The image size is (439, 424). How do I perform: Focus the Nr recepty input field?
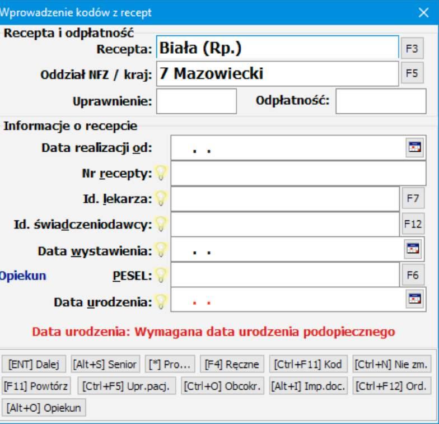298,173
